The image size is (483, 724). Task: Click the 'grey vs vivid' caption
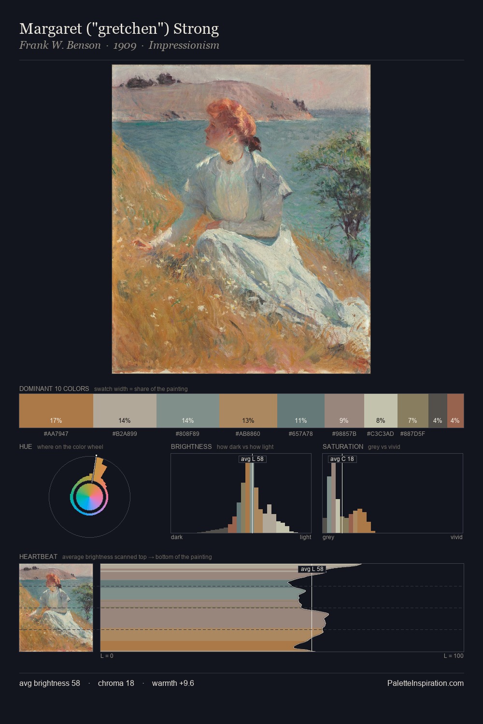click(384, 446)
